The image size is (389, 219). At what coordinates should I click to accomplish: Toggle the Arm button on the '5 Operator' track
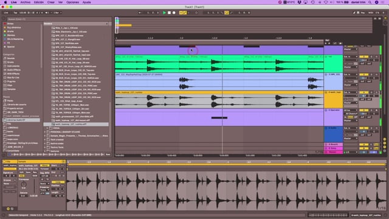tap(377, 110)
